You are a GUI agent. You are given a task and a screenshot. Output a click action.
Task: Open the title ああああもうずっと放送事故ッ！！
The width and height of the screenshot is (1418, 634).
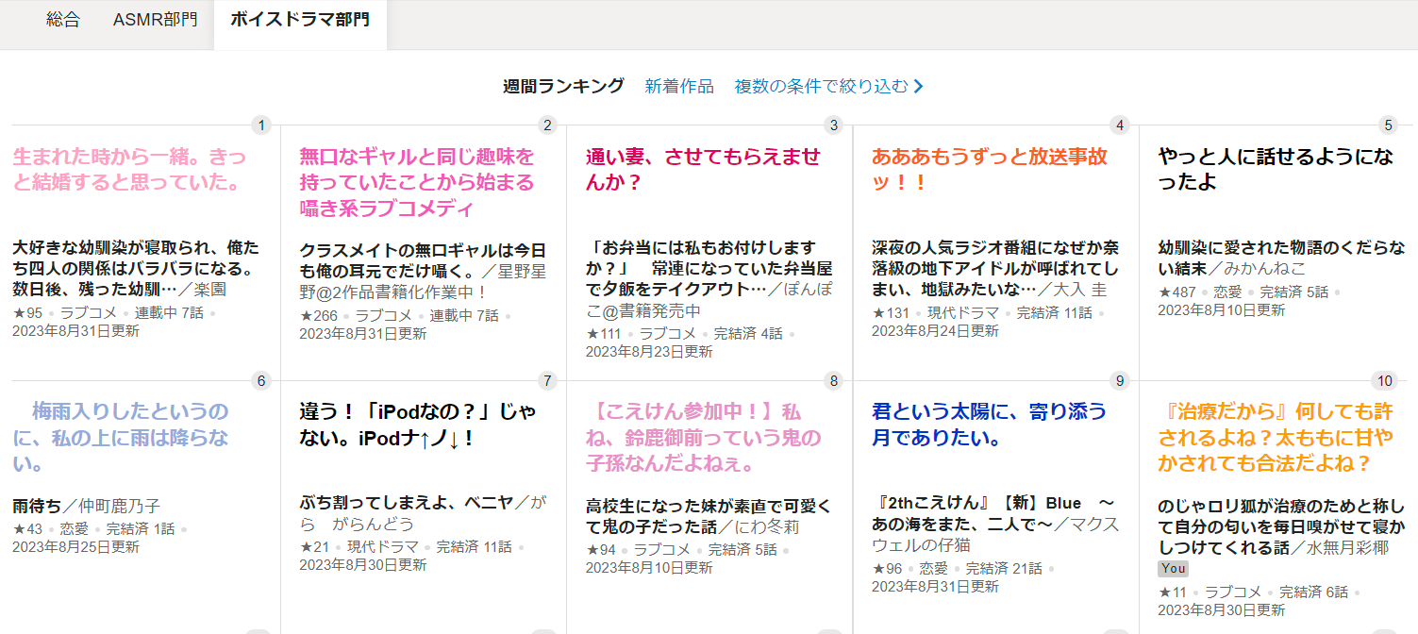[x=989, y=170]
